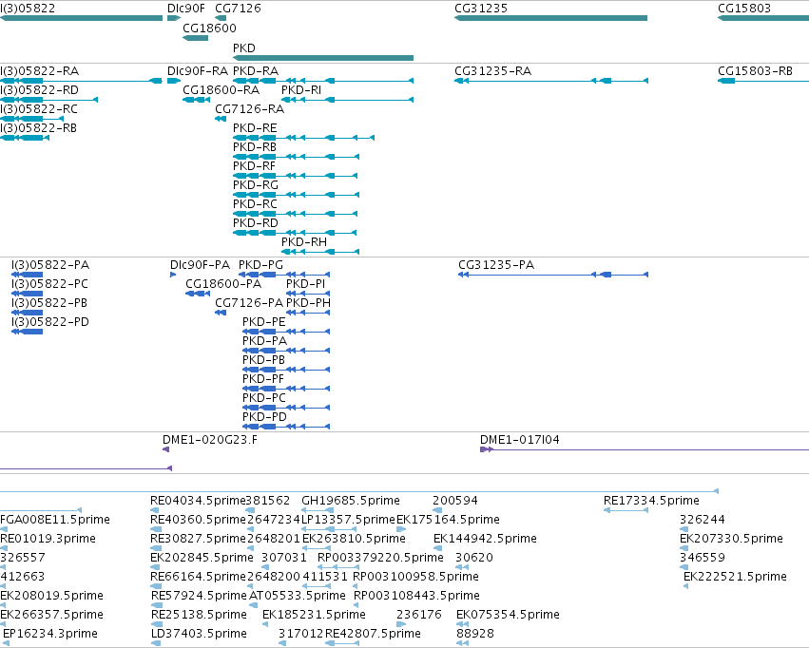Select the PKD-PI protein label
The image size is (809, 648).
[306, 283]
